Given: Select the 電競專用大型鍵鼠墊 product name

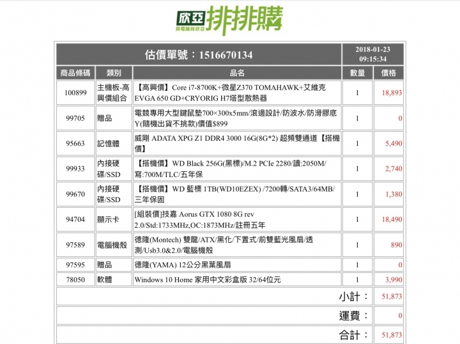Looking at the screenshot, I should pyautogui.click(x=236, y=118).
